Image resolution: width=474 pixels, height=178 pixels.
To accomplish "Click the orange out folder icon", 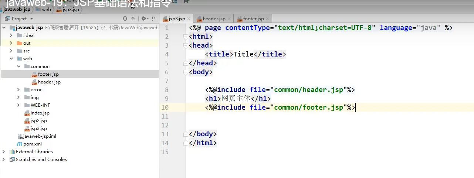I will 19,43.
